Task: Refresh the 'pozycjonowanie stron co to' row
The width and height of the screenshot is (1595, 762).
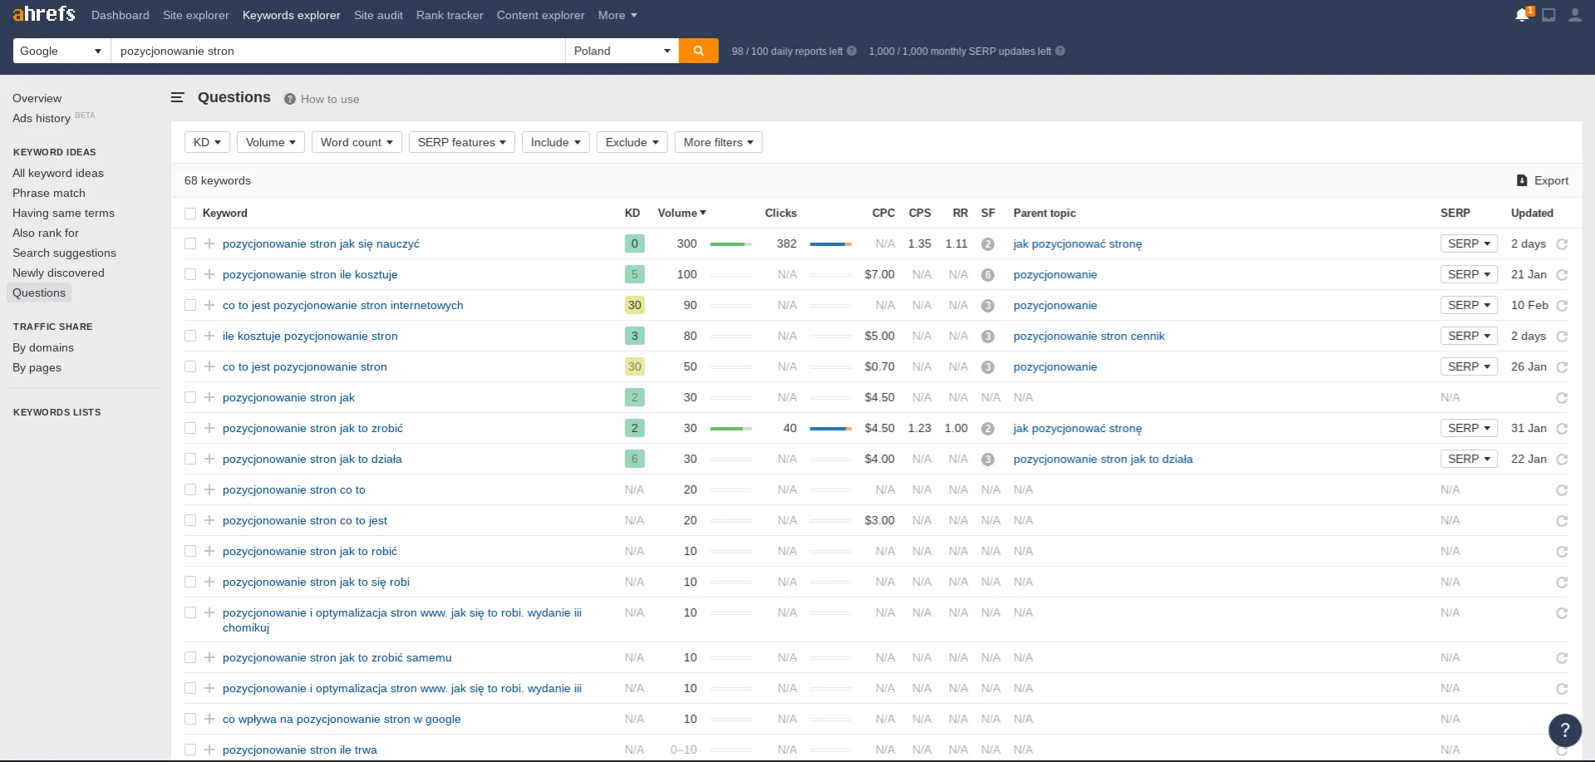Action: click(1562, 490)
